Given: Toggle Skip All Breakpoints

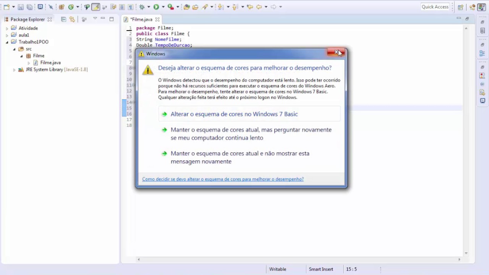Looking at the screenshot, I should coord(51,7).
